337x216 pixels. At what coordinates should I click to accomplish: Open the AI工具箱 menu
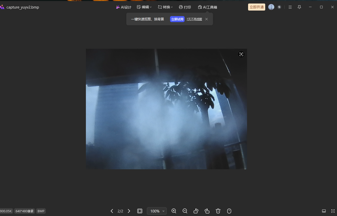(x=208, y=7)
